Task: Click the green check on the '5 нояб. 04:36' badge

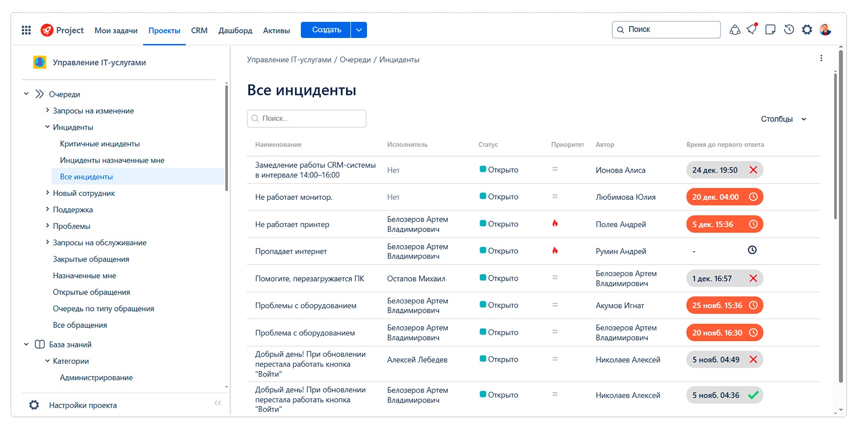Action: pyautogui.click(x=753, y=395)
